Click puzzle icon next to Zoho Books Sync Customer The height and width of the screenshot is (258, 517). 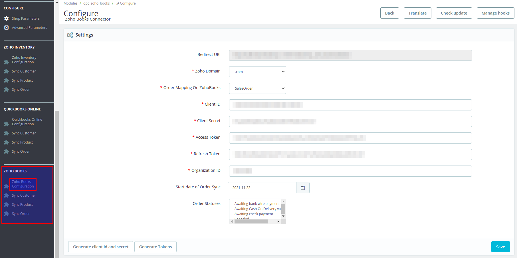(x=6, y=195)
